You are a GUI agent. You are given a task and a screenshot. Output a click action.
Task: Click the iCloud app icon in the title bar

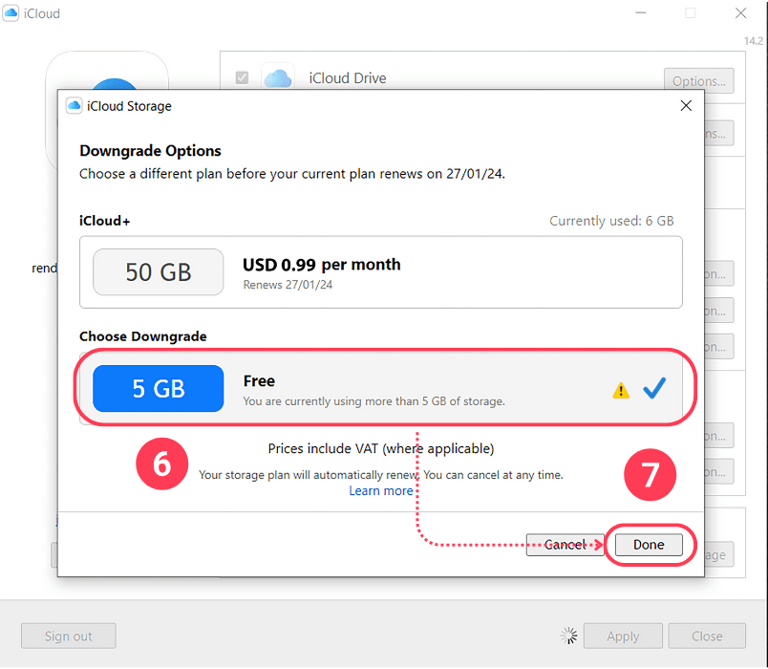click(x=11, y=12)
